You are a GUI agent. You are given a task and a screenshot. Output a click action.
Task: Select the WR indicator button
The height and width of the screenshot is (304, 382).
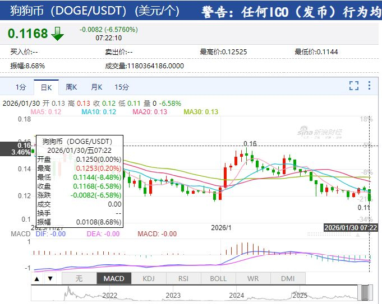tap(253, 278)
